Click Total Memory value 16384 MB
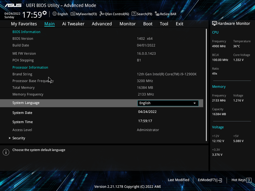Image resolution: width=255 pixels, height=191 pixels. tap(145, 88)
